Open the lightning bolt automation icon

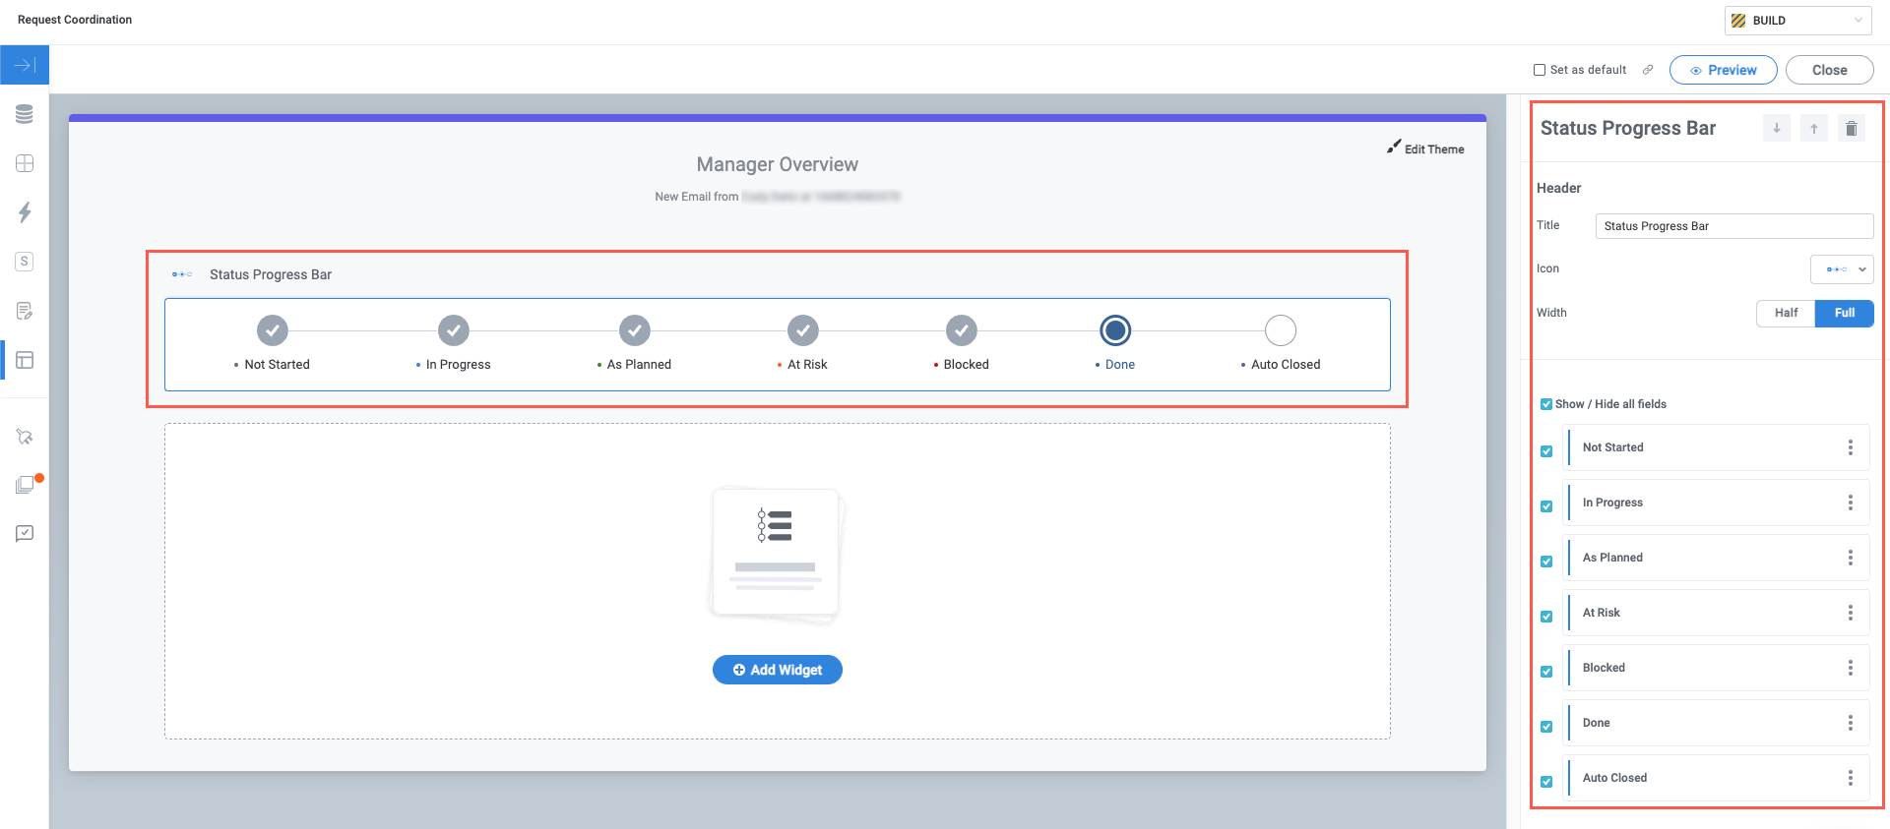(x=25, y=212)
